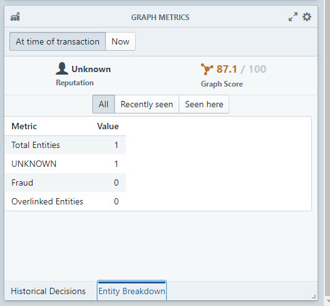The height and width of the screenshot is (306, 330).
Task: Open the Entity Breakdown tab
Action: (x=131, y=290)
